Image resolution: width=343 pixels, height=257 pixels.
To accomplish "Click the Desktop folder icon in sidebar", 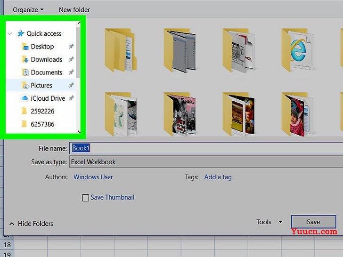I will coord(25,46).
